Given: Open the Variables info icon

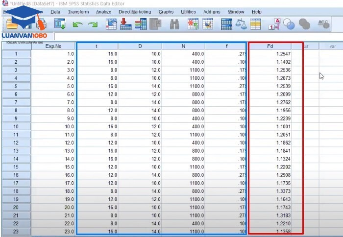Looking at the screenshot, I should click(141, 24).
